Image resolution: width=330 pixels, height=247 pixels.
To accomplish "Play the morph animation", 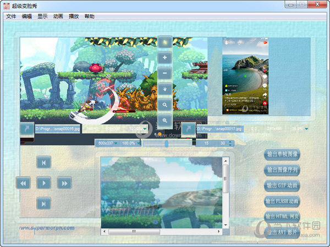I will tap(44, 183).
